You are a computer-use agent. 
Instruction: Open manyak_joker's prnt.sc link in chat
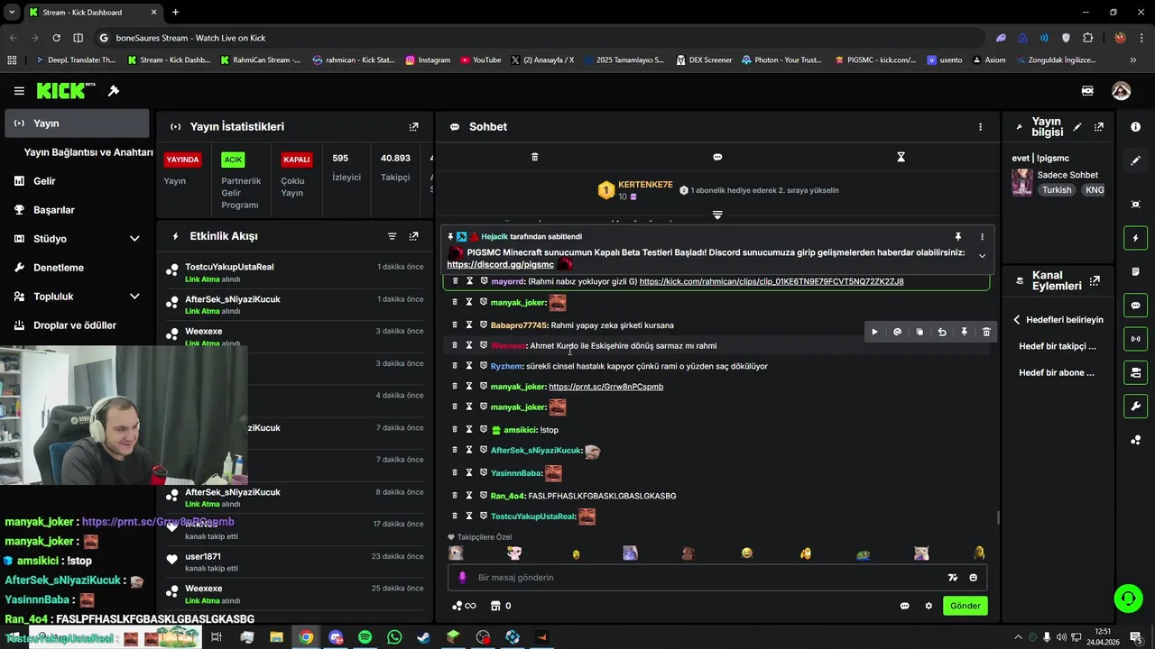coord(606,387)
